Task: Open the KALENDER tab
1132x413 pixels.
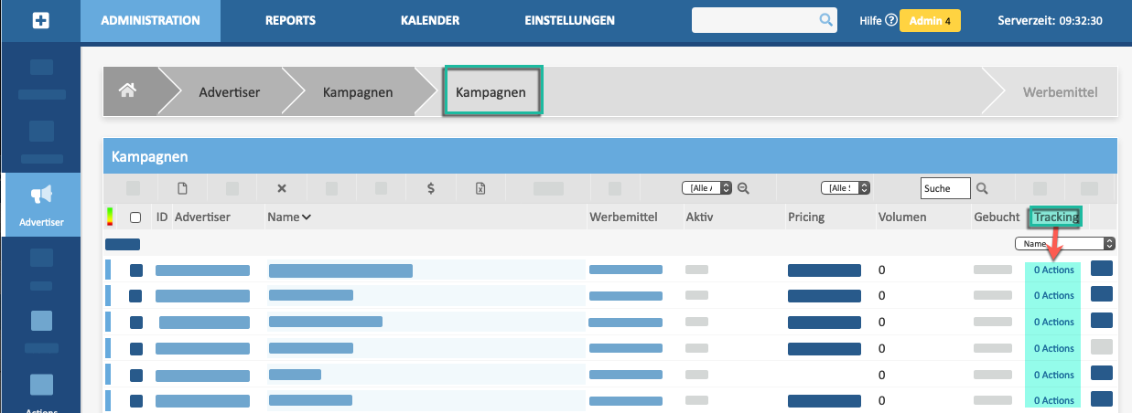Action: 430,20
